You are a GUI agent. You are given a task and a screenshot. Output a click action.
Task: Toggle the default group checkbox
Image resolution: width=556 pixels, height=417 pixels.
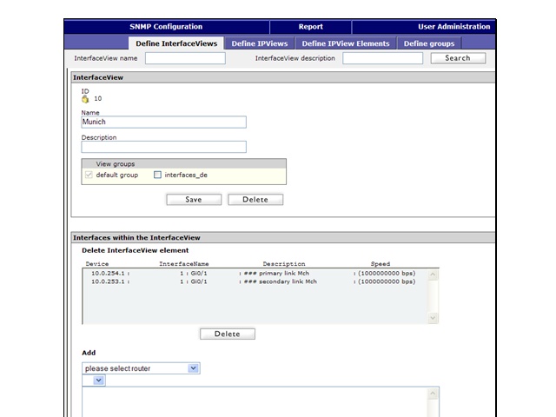pos(88,175)
